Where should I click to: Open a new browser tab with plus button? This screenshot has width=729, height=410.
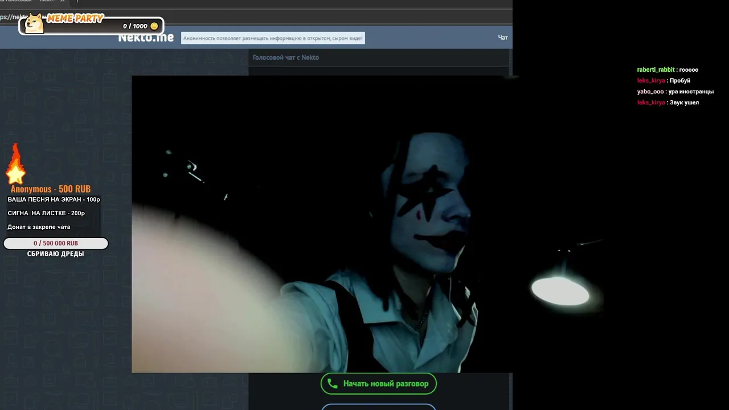[x=78, y=1]
